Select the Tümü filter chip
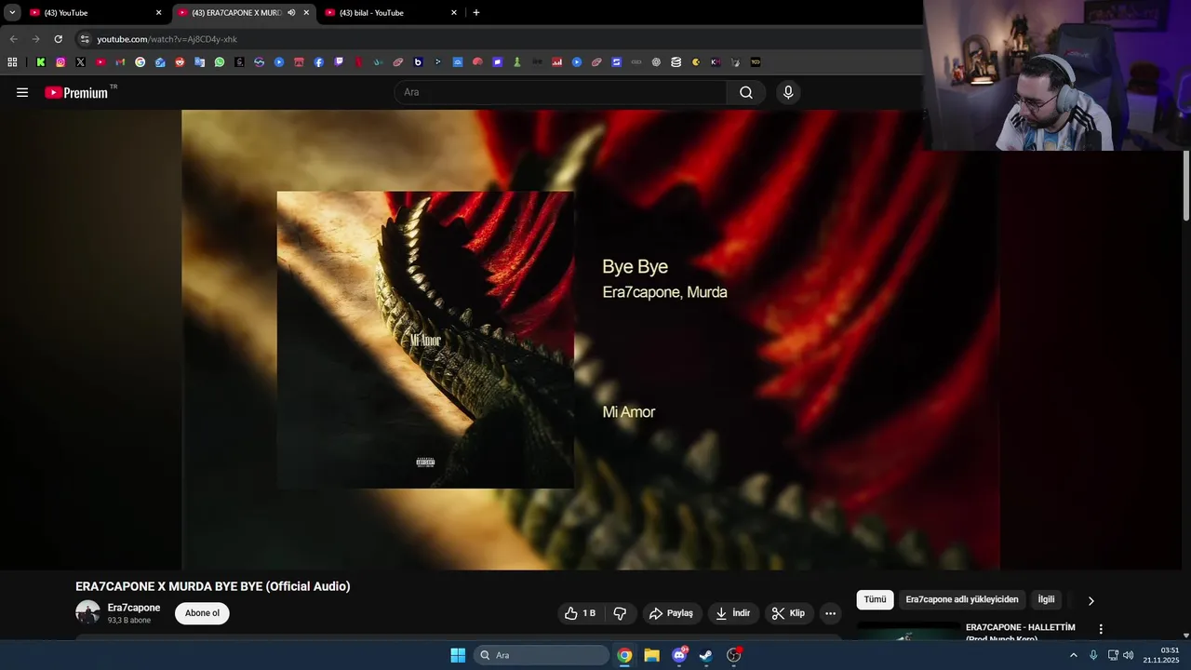This screenshot has width=1191, height=670. point(875,600)
